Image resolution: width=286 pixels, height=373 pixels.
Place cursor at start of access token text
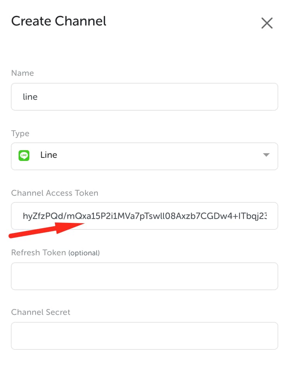pyautogui.click(x=23, y=216)
